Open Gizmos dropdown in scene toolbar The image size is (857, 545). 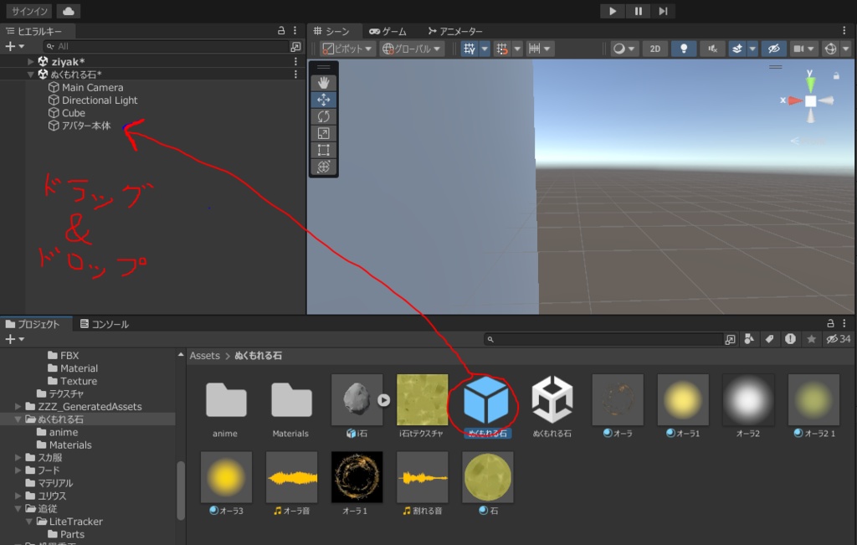(845, 49)
